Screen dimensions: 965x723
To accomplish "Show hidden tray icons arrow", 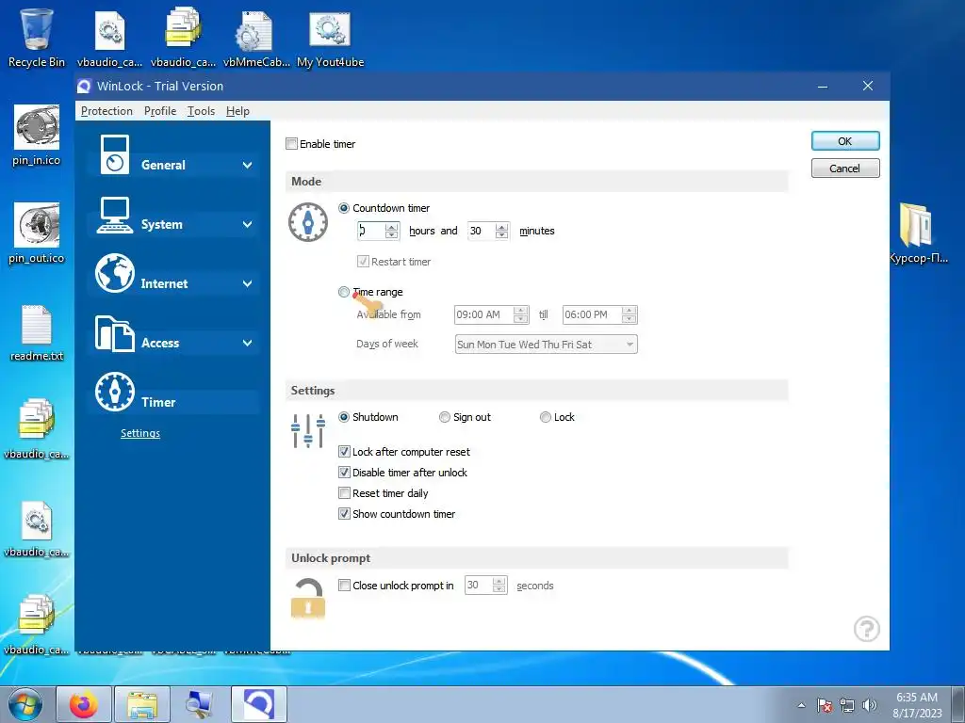I will (801, 705).
